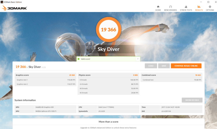Image resolution: width=217 pixels, height=129 pixels.
Task: Click the RESULTS menu label
Action: click(x=199, y=10)
